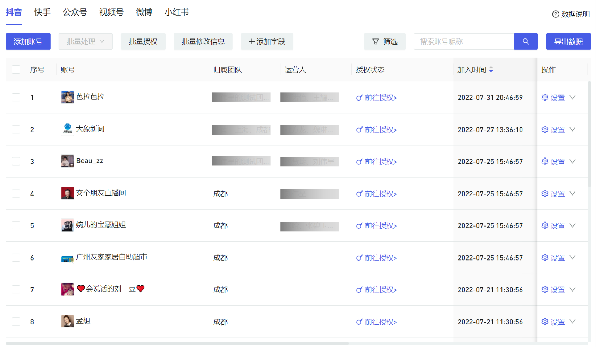Viewport: 596px width, 347px height.
Task: Open the 批量处理 dropdown
Action: tap(85, 41)
